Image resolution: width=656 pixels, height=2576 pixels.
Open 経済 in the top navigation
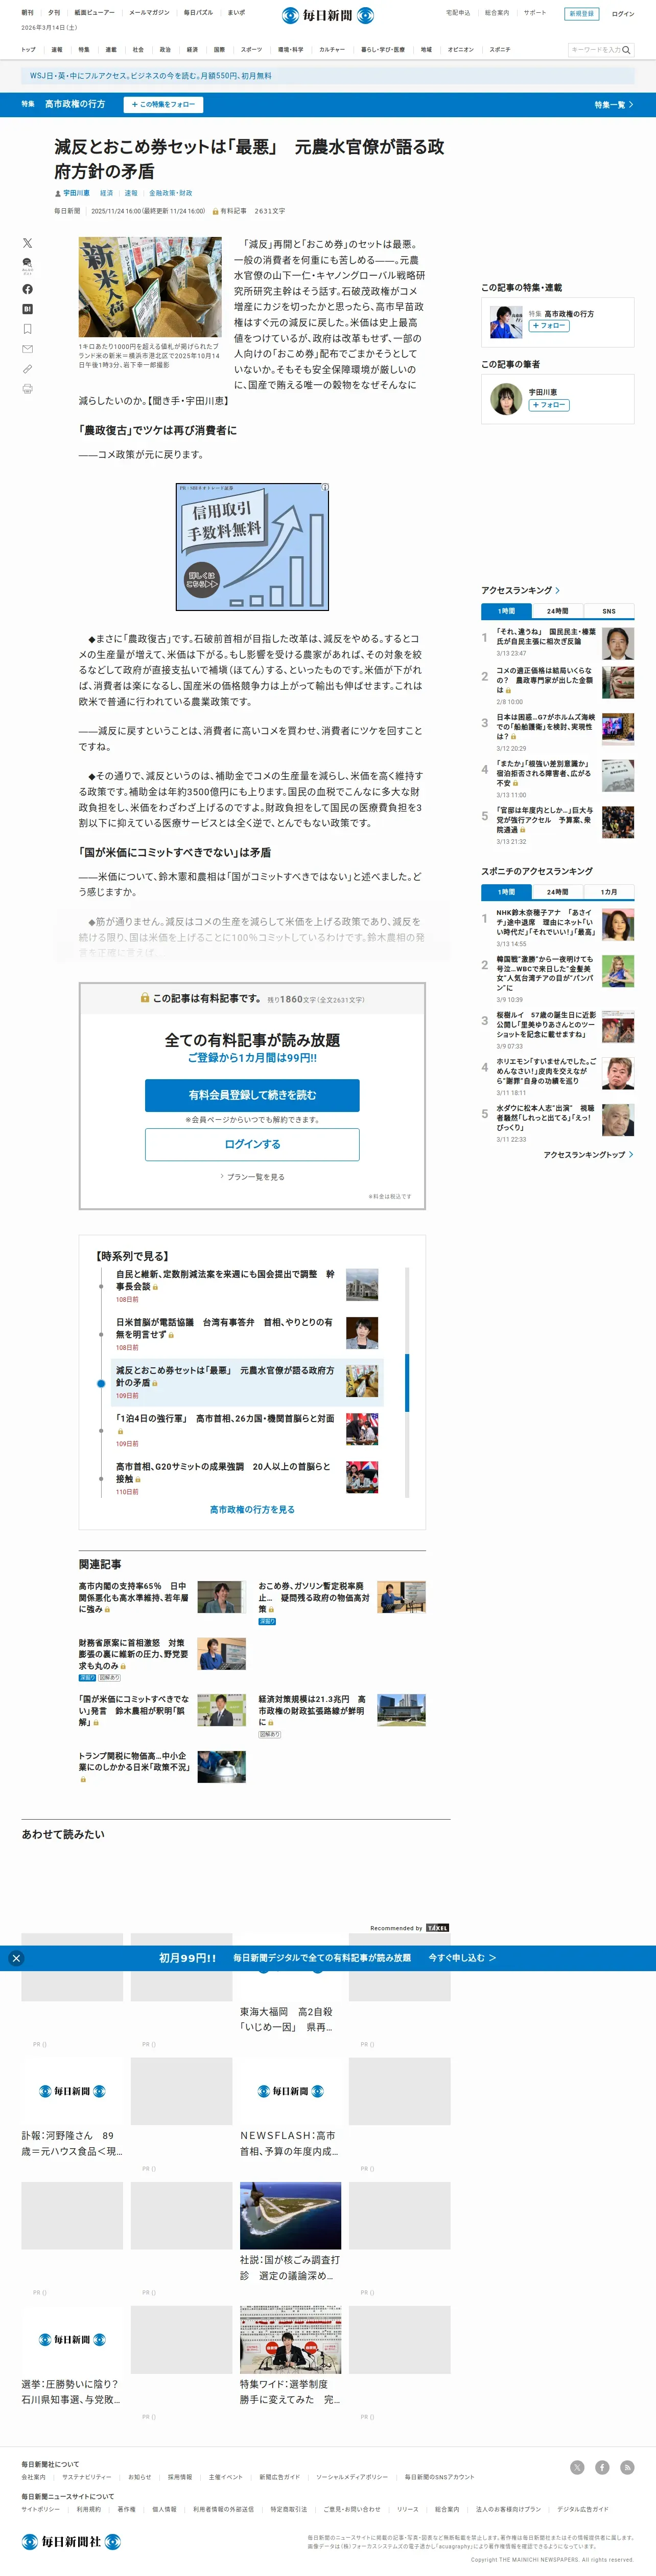[x=192, y=49]
